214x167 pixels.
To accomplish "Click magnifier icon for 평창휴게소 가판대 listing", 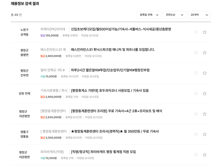I will coord(196,93).
